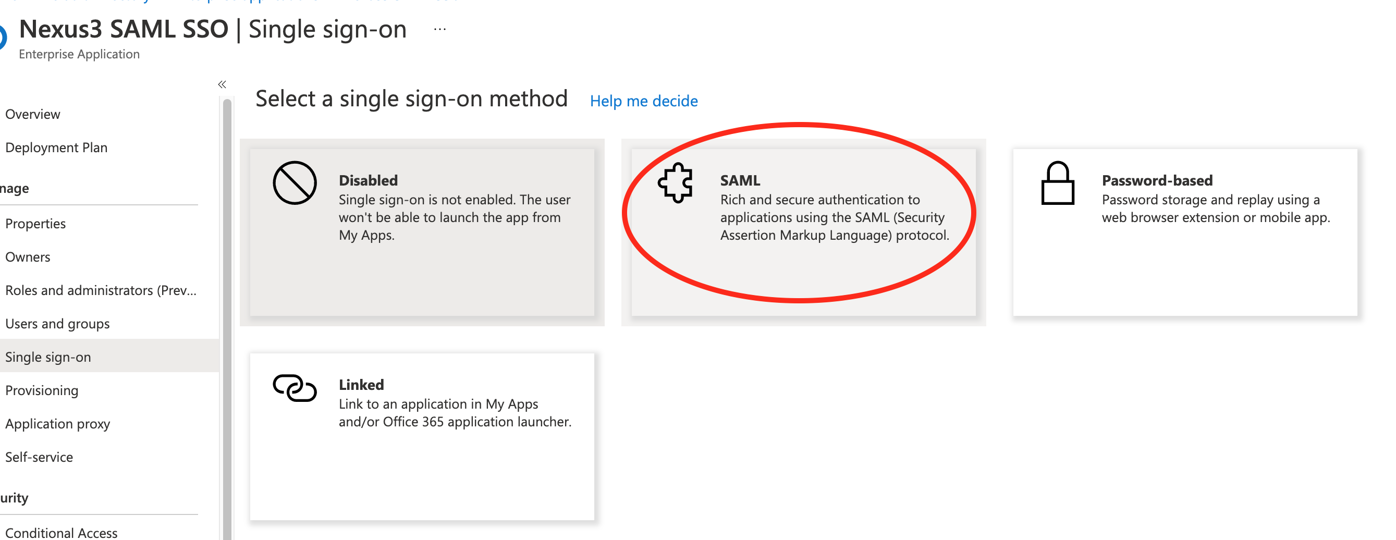Screen dimensions: 1396x540
Task: Click the Password-based padlock icon
Action: click(x=1057, y=183)
